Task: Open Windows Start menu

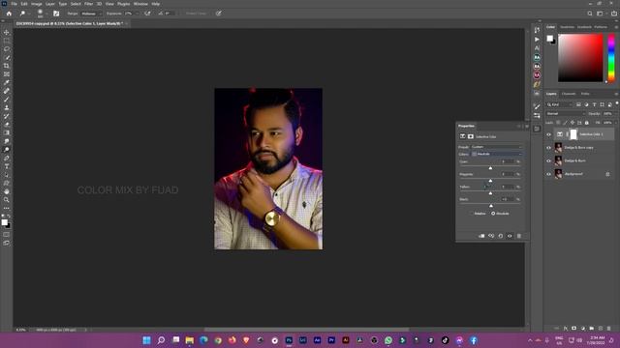Action: [146, 340]
